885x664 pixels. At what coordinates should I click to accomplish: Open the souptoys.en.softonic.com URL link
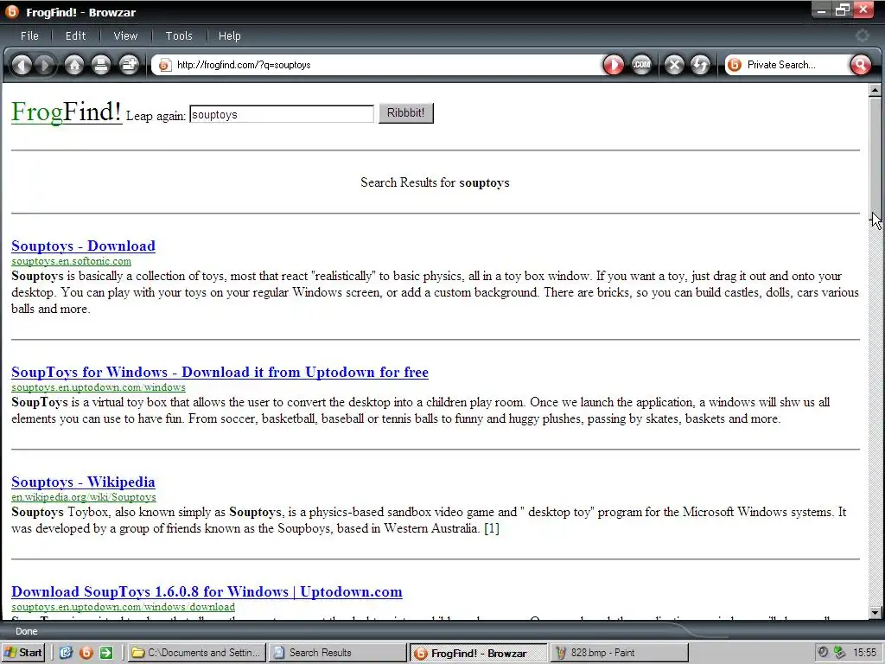tap(71, 261)
